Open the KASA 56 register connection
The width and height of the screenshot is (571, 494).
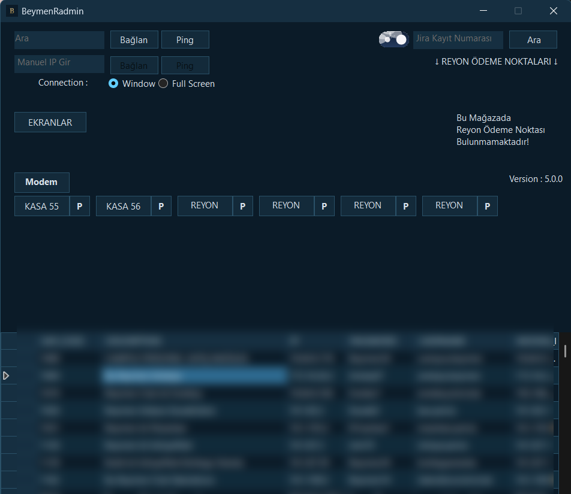pyautogui.click(x=124, y=206)
